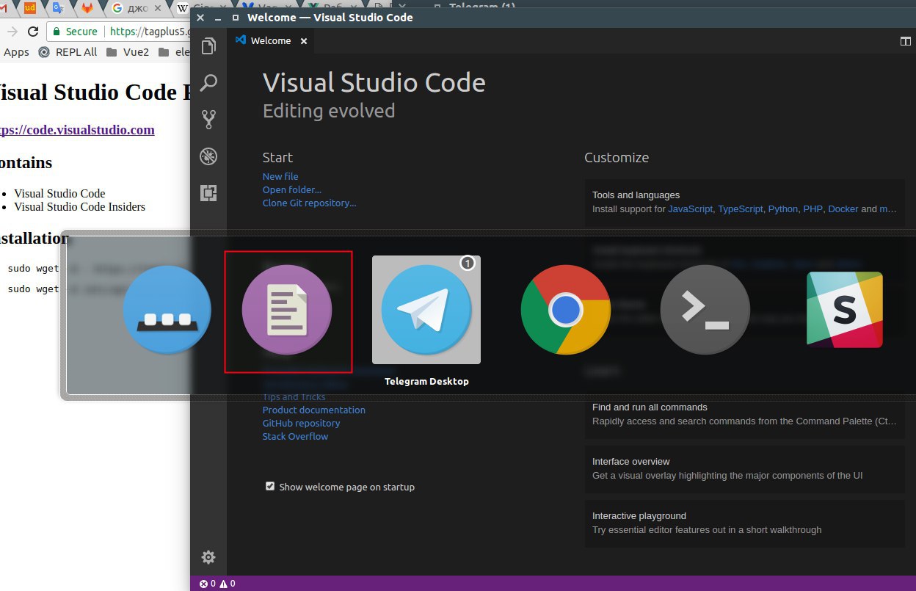Select the purple text editor app icon
This screenshot has width=916, height=591.
tap(288, 311)
